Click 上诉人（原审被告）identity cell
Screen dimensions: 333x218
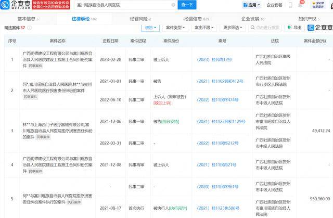click(x=170, y=97)
